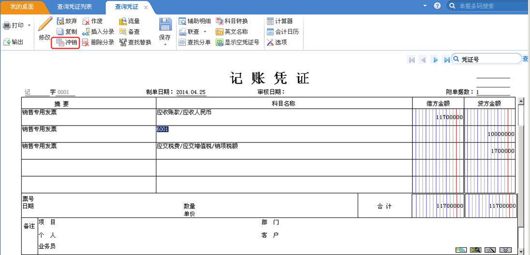Click the 查找替换 find and replace button

point(135,42)
